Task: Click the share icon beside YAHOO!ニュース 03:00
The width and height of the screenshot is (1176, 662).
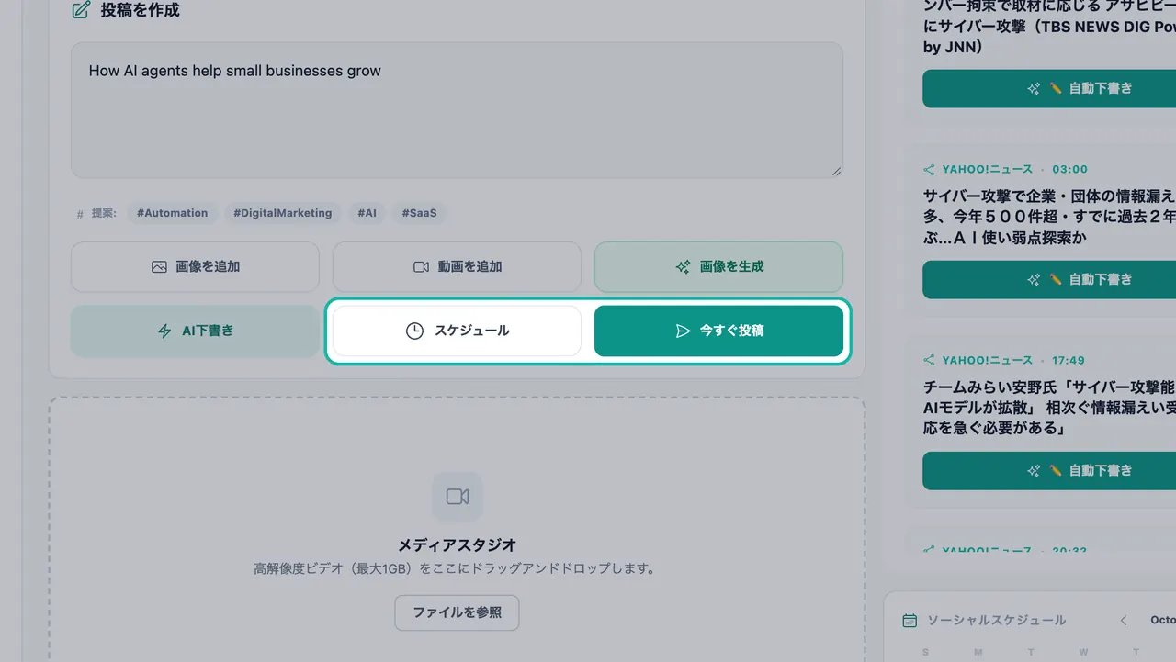Action: click(929, 170)
